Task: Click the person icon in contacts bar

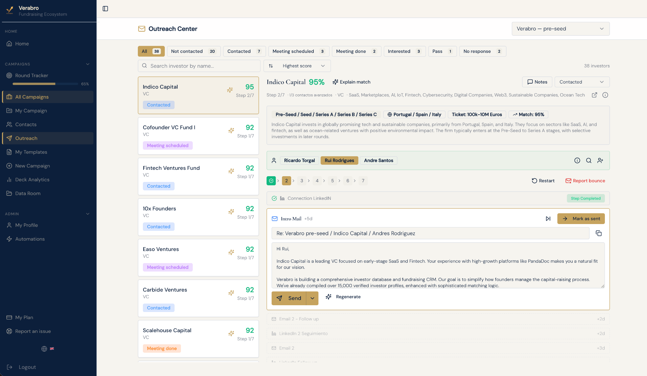Action: click(274, 160)
